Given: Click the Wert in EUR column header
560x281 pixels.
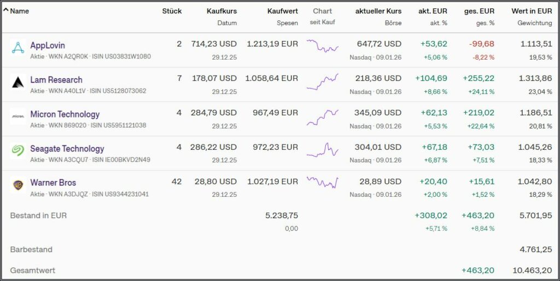Looking at the screenshot, I should pos(532,11).
